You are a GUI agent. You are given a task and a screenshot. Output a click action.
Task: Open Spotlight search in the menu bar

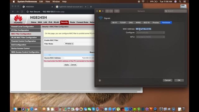pyautogui.click(x=180, y=2)
